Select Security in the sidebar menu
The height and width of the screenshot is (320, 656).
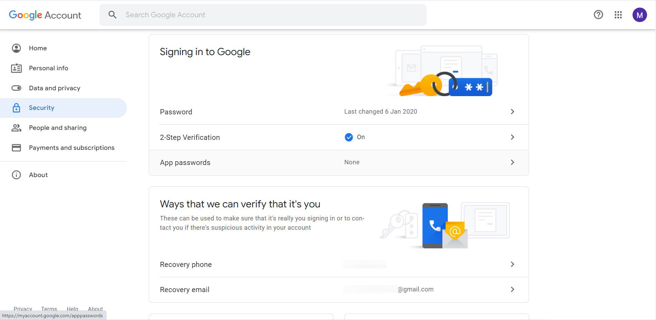click(42, 108)
